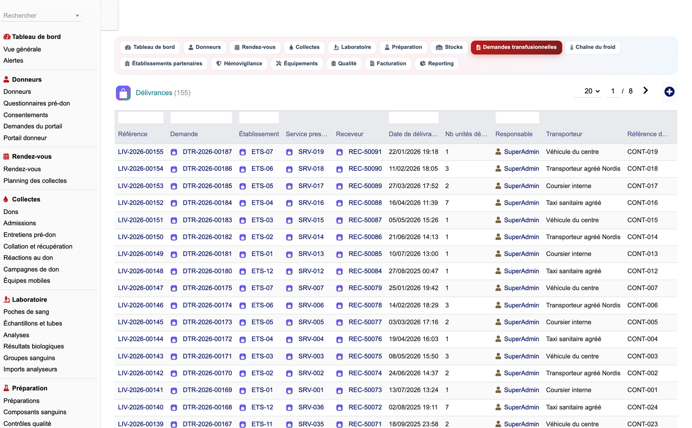Image resolution: width=692 pixels, height=428 pixels.
Task: Click the icon next to DTR-2026-00186
Action: pos(174,169)
